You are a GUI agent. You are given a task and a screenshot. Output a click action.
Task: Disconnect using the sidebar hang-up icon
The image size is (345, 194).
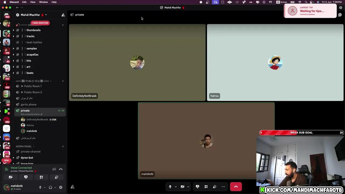[x=61, y=169]
